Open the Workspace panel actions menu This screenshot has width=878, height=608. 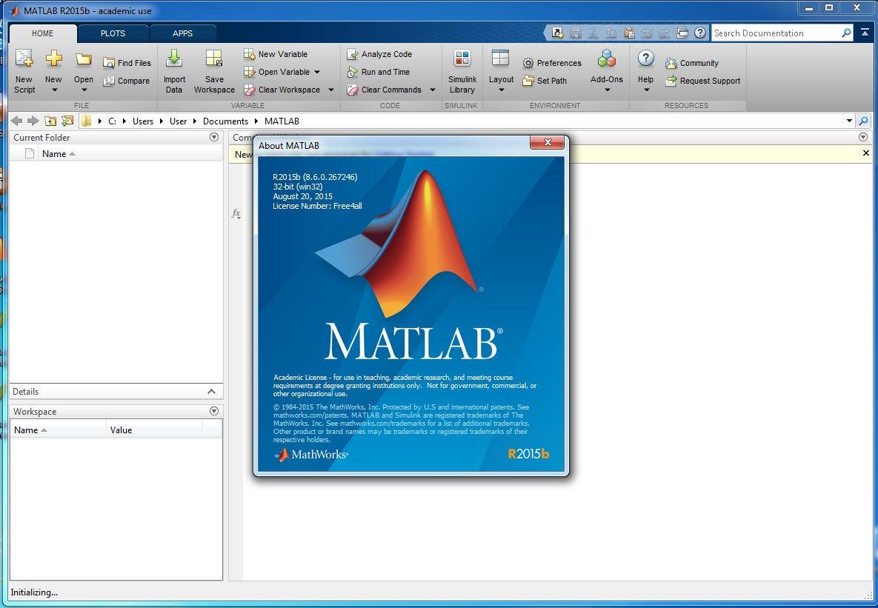[214, 411]
